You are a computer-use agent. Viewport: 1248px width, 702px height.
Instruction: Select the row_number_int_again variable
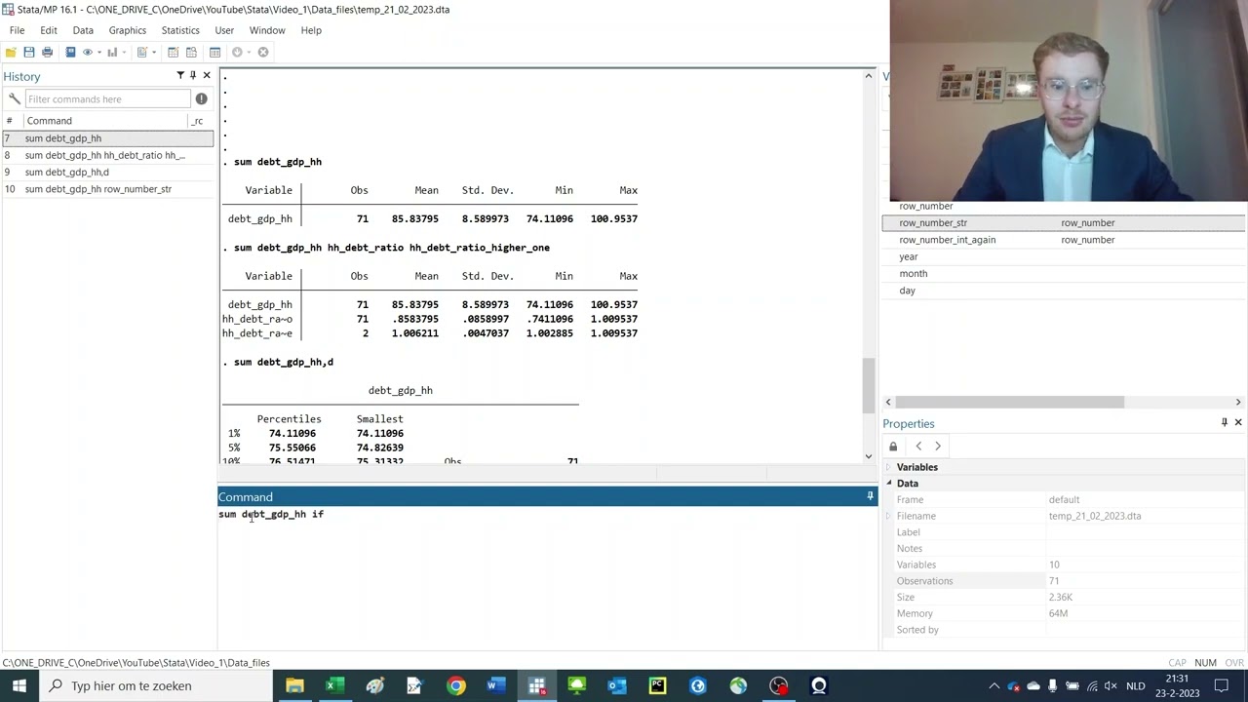point(947,240)
